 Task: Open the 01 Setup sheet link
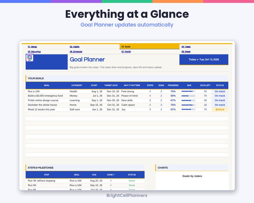tap(32, 47)
